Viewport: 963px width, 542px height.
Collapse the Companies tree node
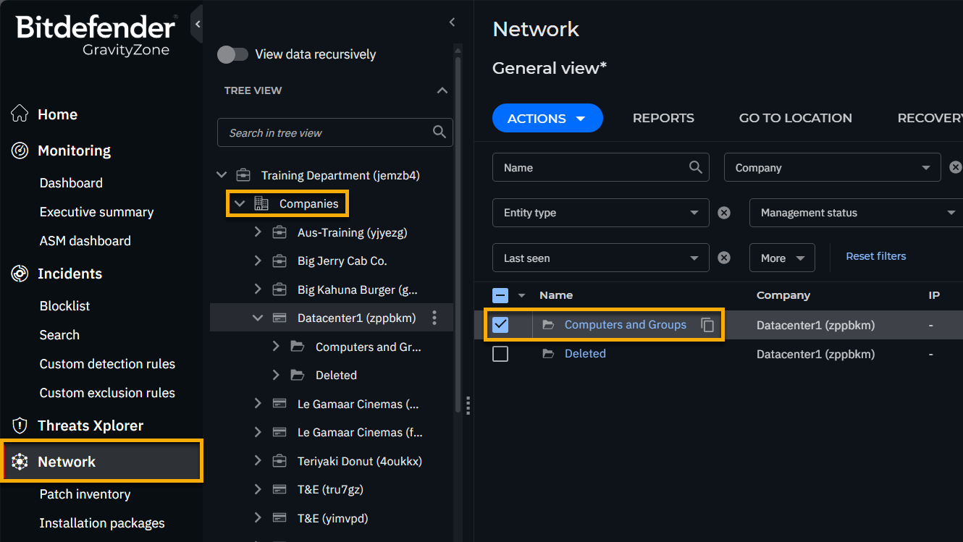(240, 204)
